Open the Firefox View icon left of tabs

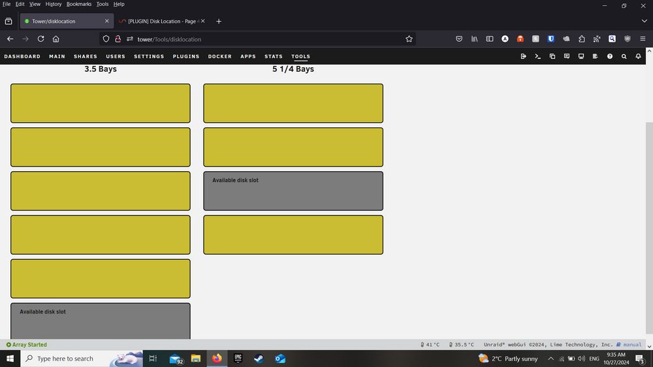[x=8, y=22]
